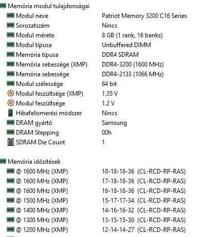Click the chip icon beside 'SDRAM Die Count'
This screenshot has width=218, height=237.
click(10, 142)
